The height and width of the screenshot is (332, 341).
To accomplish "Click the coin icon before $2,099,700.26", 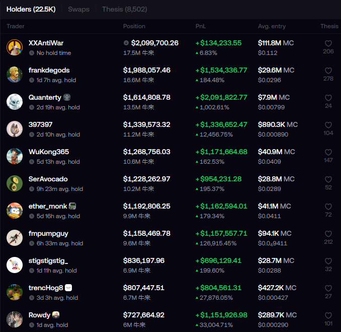I will click(126, 43).
